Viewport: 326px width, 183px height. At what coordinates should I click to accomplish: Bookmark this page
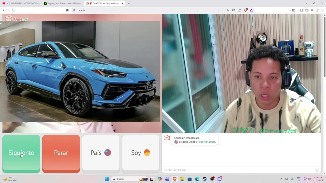[x=67, y=10]
